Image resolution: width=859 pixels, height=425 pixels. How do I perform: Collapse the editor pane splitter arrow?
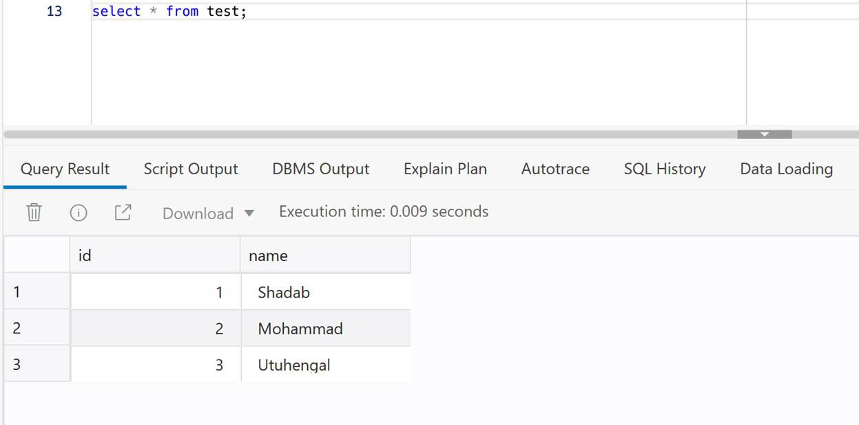tap(764, 134)
